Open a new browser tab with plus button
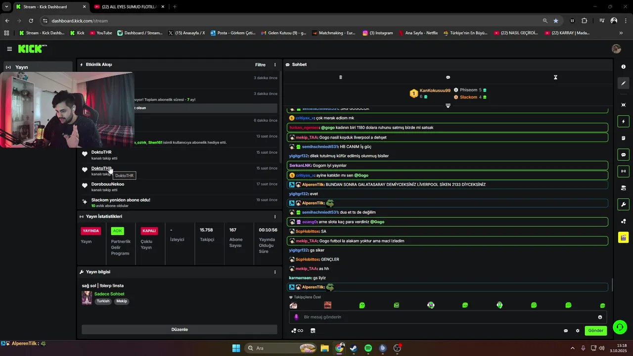633x356 pixels. [175, 7]
